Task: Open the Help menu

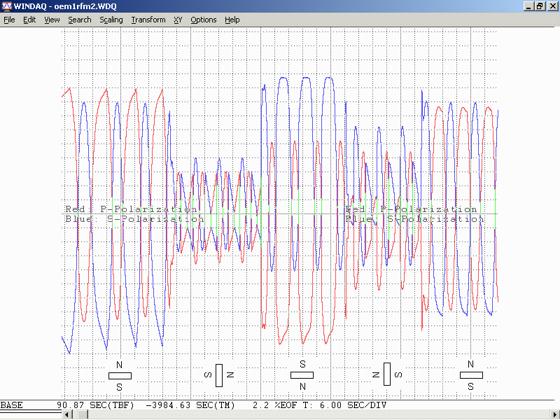Action: tap(232, 20)
